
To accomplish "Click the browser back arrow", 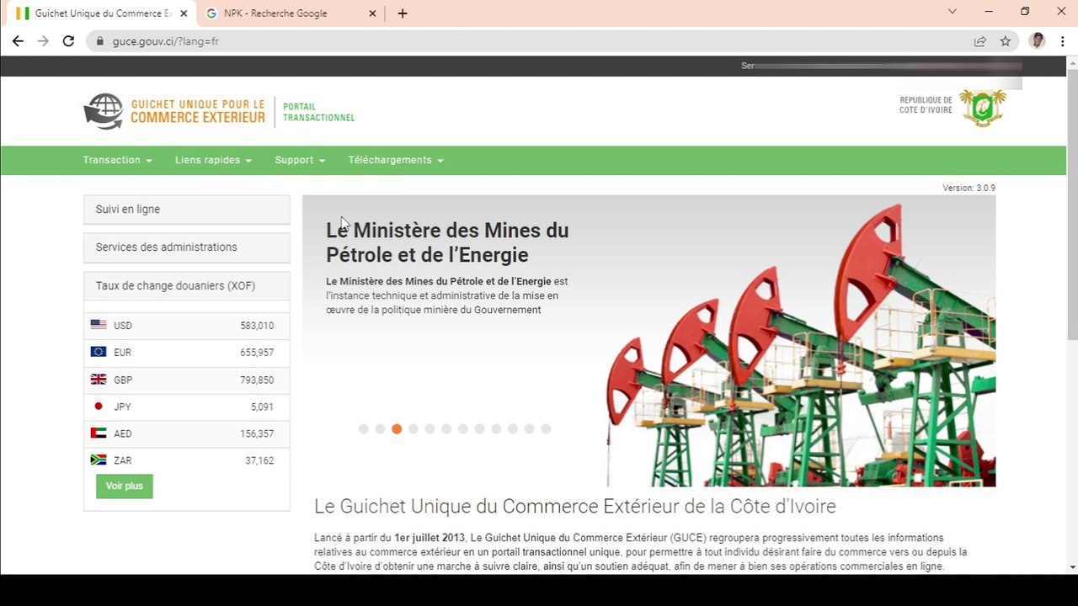I will 18,40.
